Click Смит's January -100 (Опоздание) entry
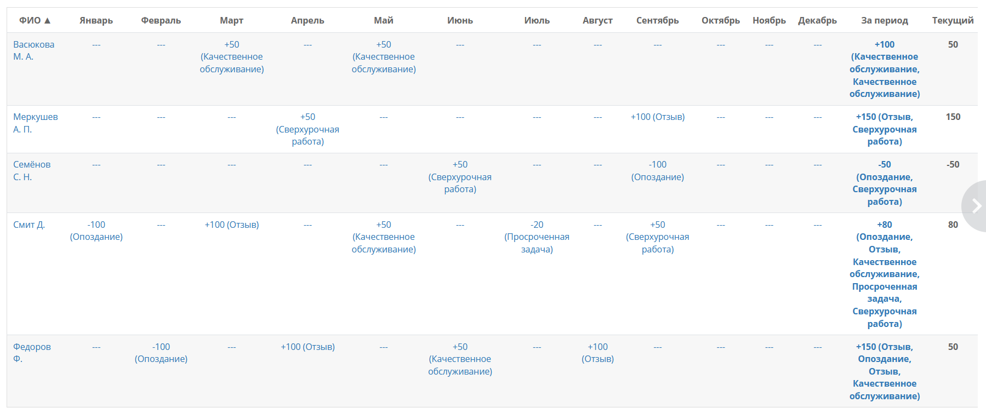Viewport: 986px width, 408px height. (x=96, y=231)
